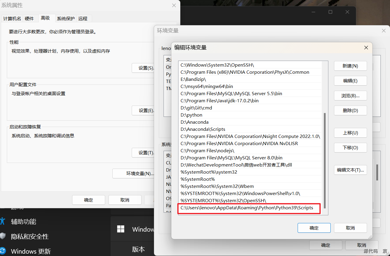Close the 系统属性 window
390x256 pixels.
174,5
